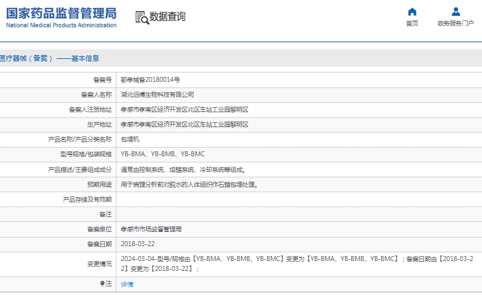This screenshot has width=482, height=297.
Task: Click the 政务服务门户 text link
Action: [455, 24]
